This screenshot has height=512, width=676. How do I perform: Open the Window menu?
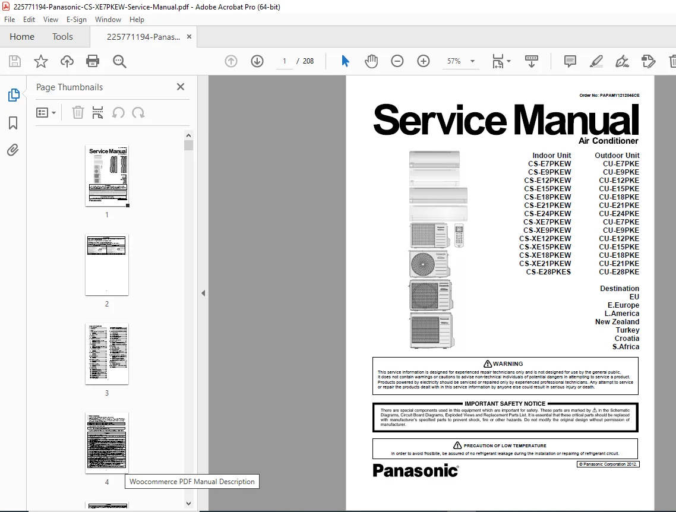click(108, 20)
